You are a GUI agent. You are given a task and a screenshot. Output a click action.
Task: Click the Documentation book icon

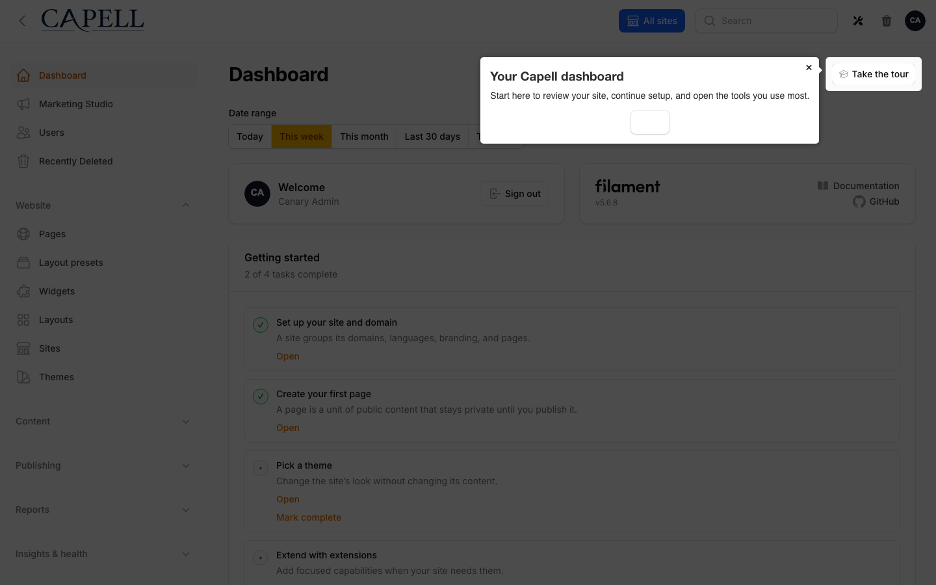coord(823,186)
